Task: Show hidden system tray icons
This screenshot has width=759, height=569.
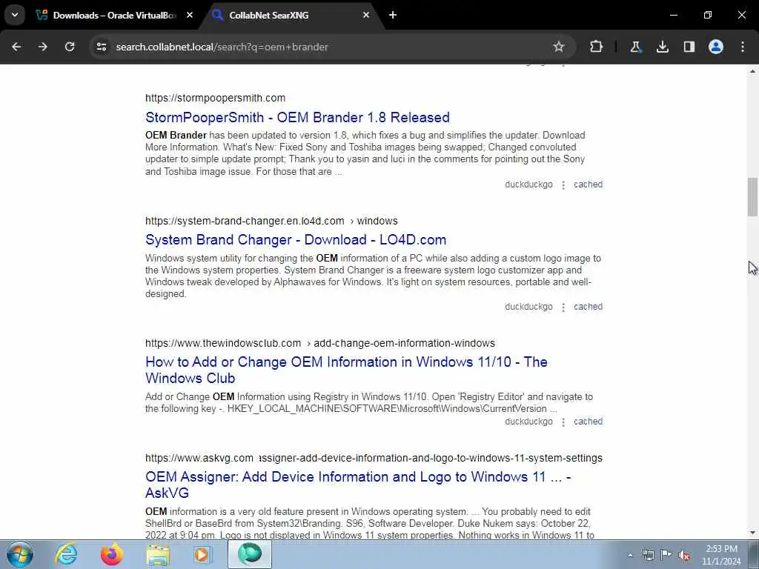Action: pos(630,555)
